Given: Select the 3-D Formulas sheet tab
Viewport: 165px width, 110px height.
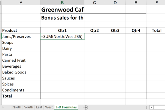Looking at the screenshot, I should click(66, 107).
